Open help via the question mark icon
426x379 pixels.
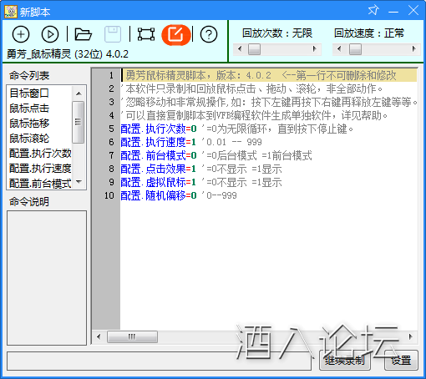[209, 34]
